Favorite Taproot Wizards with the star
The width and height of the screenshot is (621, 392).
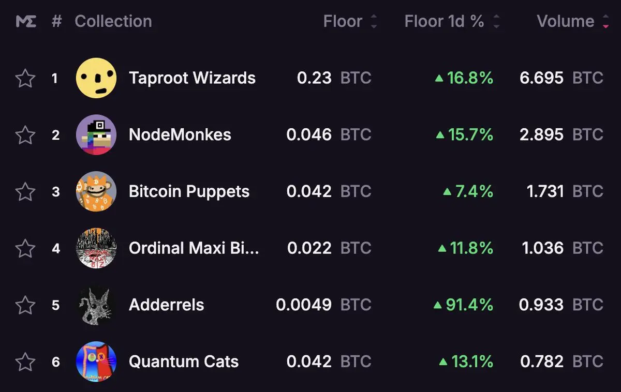pyautogui.click(x=25, y=79)
